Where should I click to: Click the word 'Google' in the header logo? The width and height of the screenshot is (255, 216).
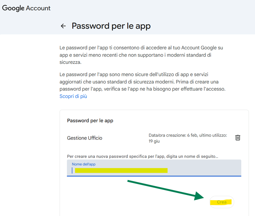pos(13,8)
